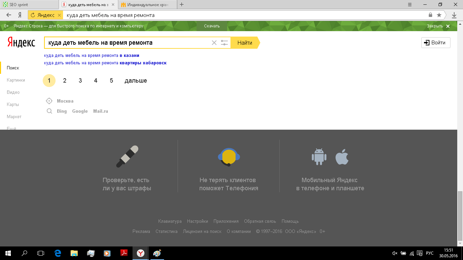
Task: Search the query in Bing
Action: [x=62, y=111]
